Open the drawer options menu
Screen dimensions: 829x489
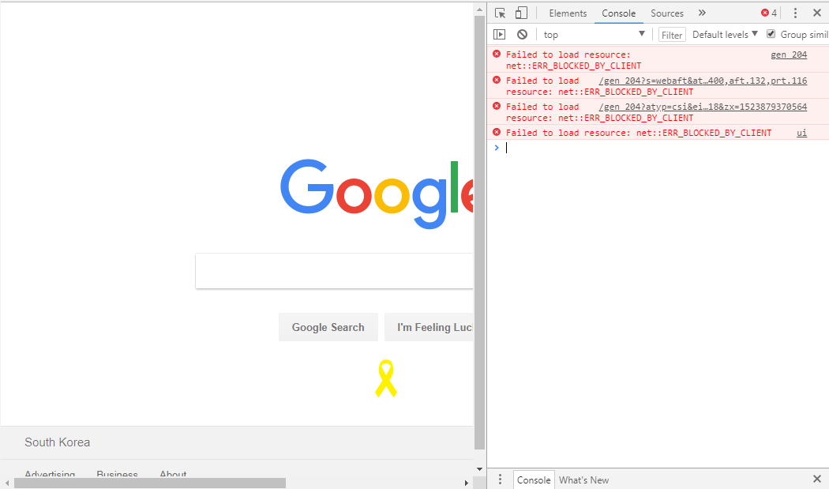500,480
